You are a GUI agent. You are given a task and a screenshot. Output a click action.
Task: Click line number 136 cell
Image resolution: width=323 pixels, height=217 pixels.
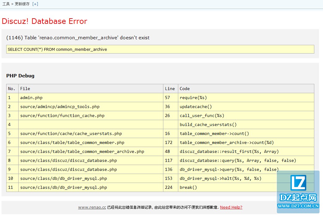[170, 170]
